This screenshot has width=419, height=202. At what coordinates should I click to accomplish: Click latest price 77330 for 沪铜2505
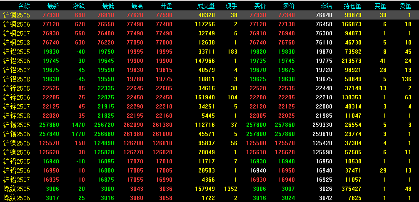[x=51, y=15]
